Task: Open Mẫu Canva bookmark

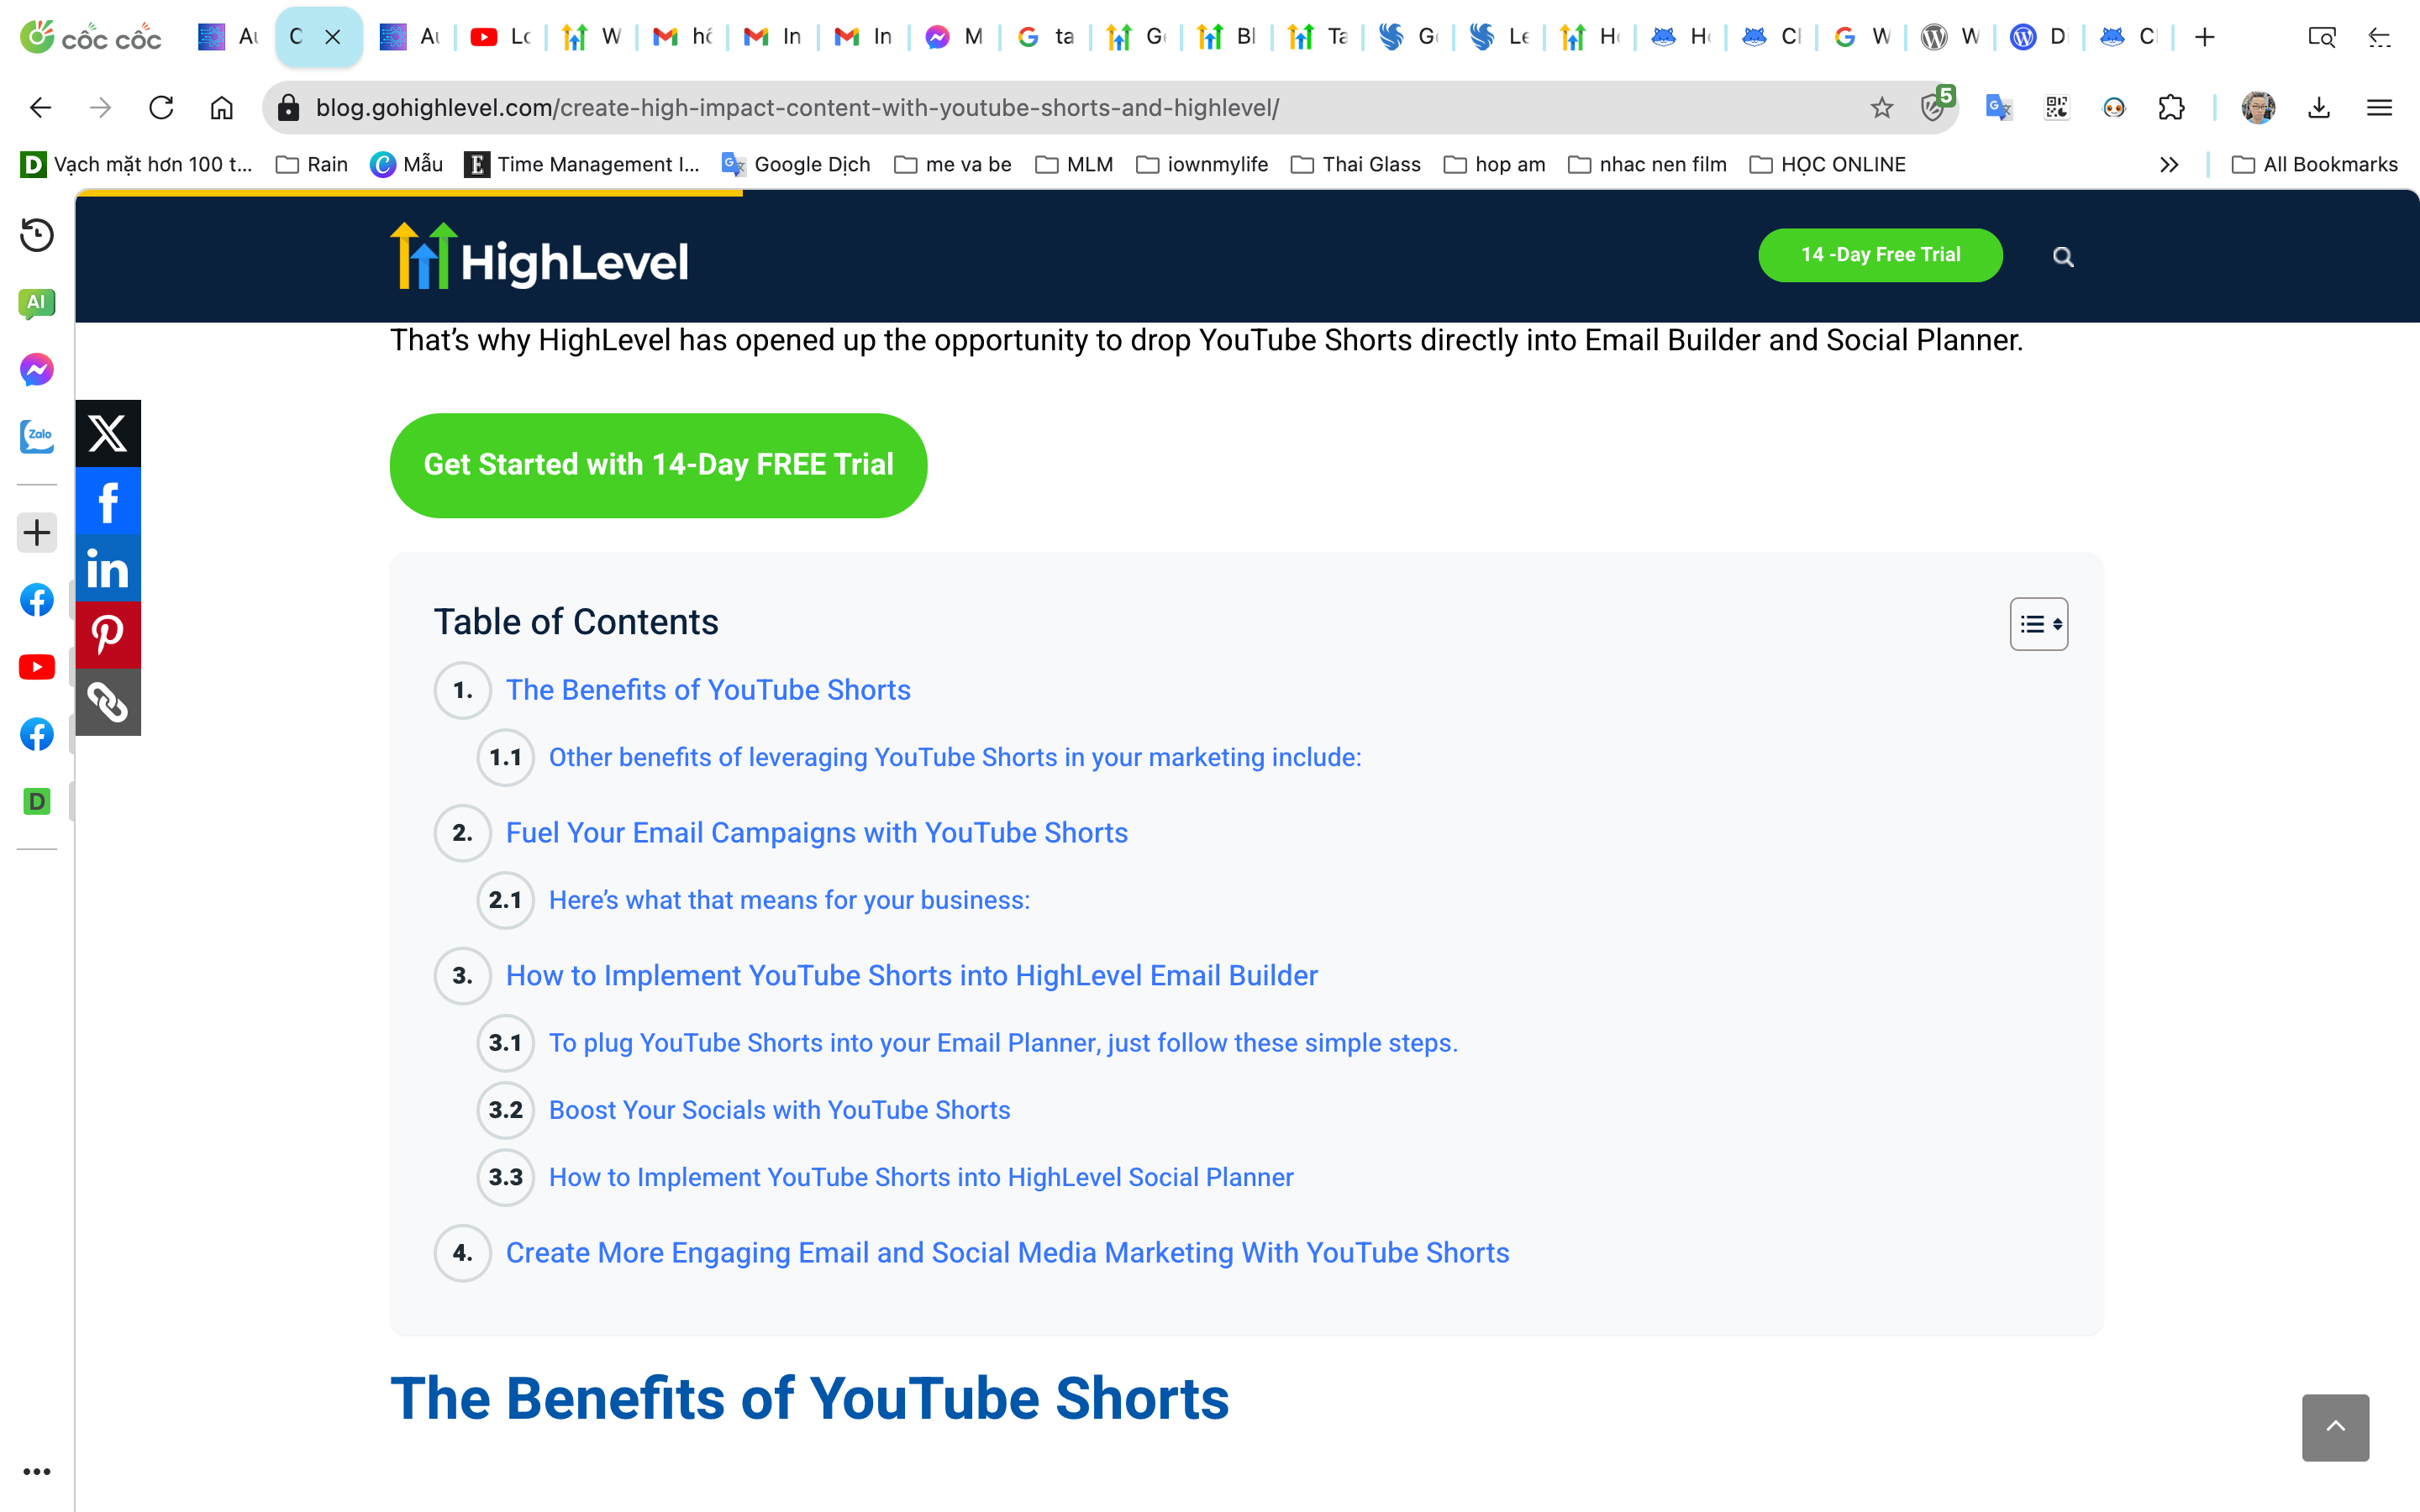Action: click(406, 164)
